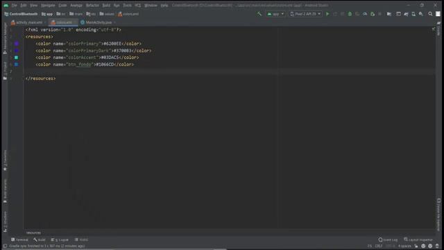Viewport: 444px width, 250px height.
Task: Click the Stop icon in the toolbar
Action: coord(379,14)
